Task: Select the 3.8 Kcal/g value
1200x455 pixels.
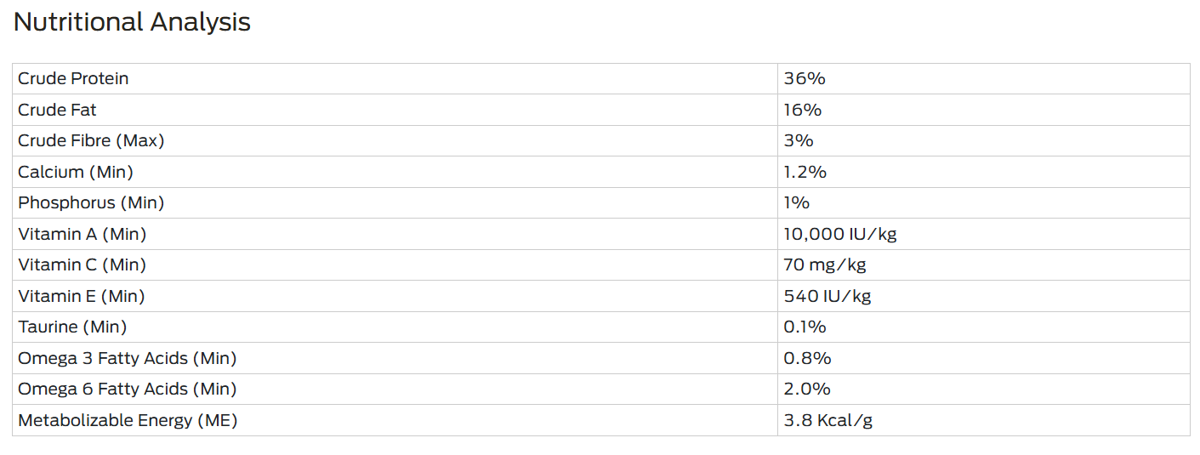Action: (827, 420)
